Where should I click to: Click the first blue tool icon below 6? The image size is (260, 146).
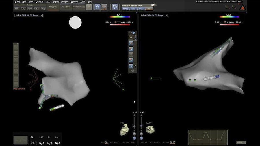pos(131,43)
